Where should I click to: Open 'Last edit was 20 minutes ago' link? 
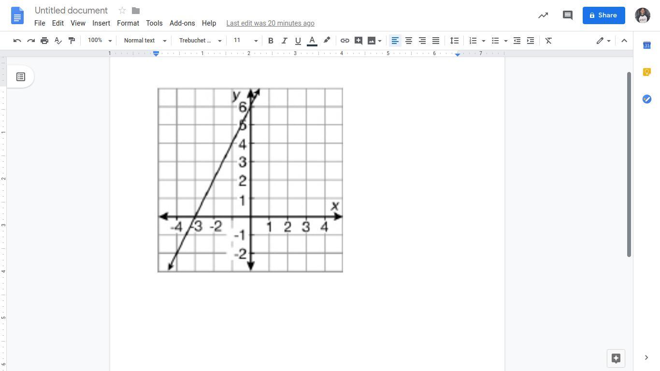coord(270,23)
